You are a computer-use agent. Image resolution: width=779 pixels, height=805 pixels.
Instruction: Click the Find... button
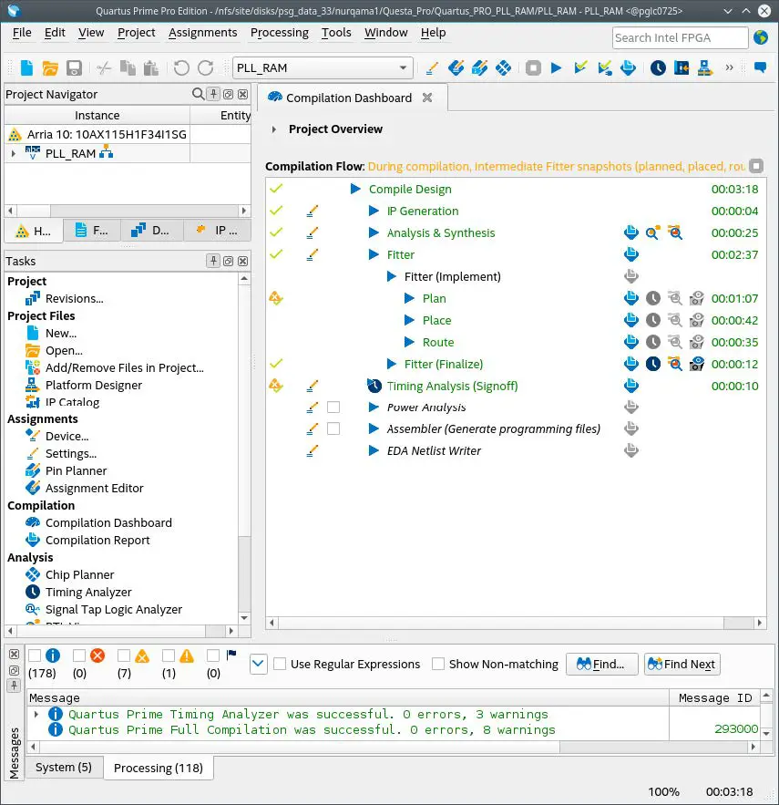(x=601, y=664)
